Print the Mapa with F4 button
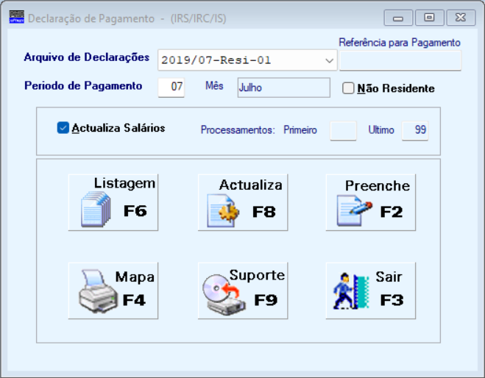This screenshot has height=378, width=485. tap(113, 290)
